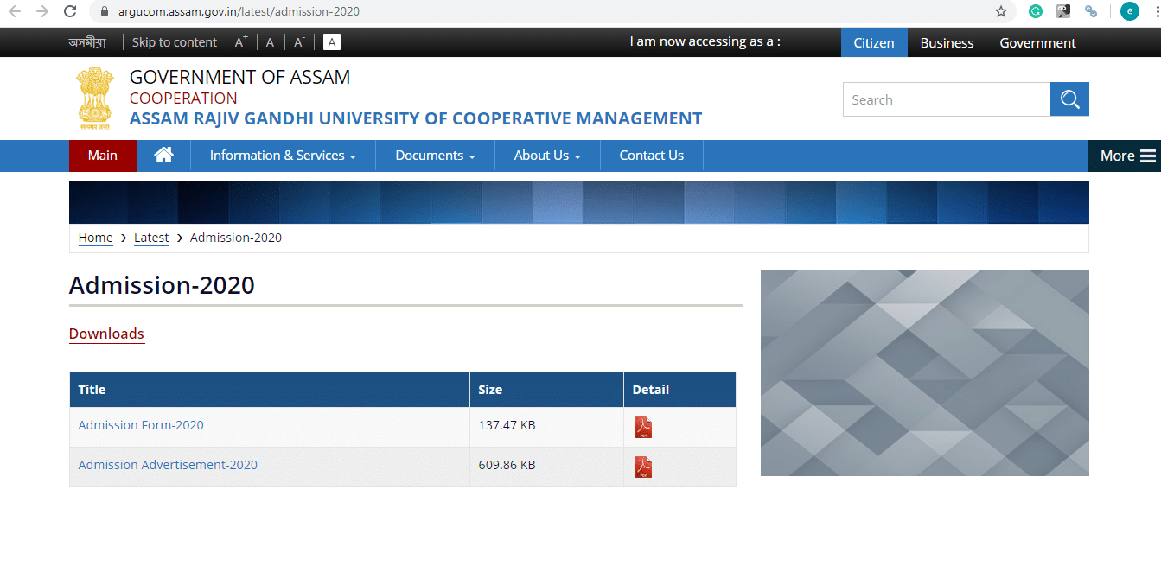Select Contact Us from the navigation menu
The width and height of the screenshot is (1161, 585).
point(651,156)
